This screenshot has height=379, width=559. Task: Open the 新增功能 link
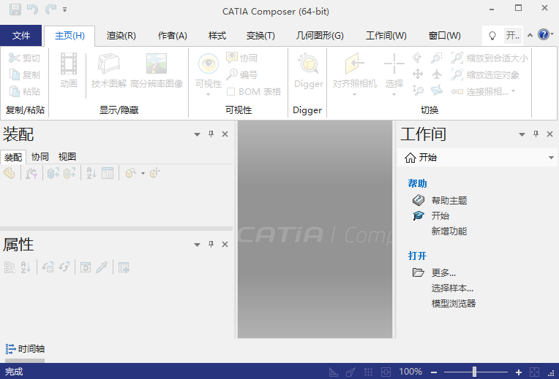click(x=449, y=231)
